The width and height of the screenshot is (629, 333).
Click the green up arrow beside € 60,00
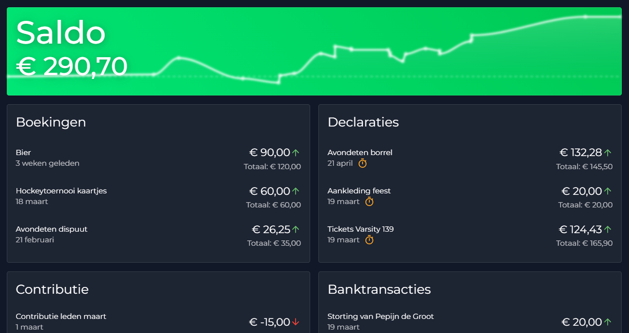click(296, 191)
